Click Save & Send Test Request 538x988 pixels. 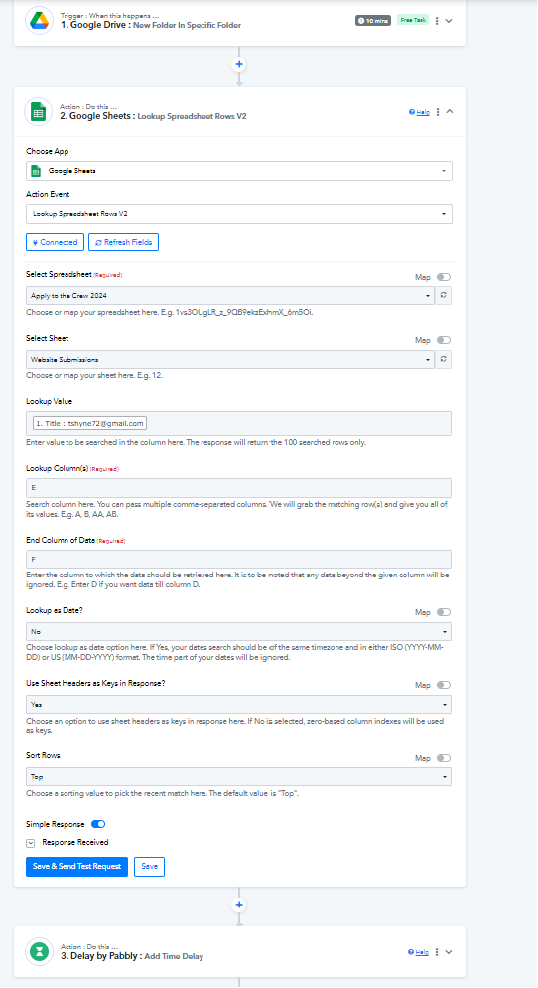click(x=76, y=867)
